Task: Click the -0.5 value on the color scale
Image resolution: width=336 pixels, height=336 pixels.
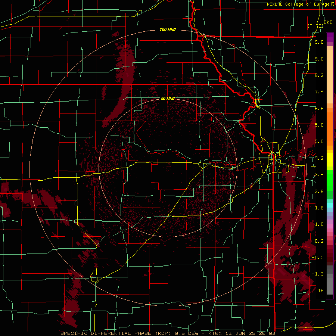Action: coord(318,258)
